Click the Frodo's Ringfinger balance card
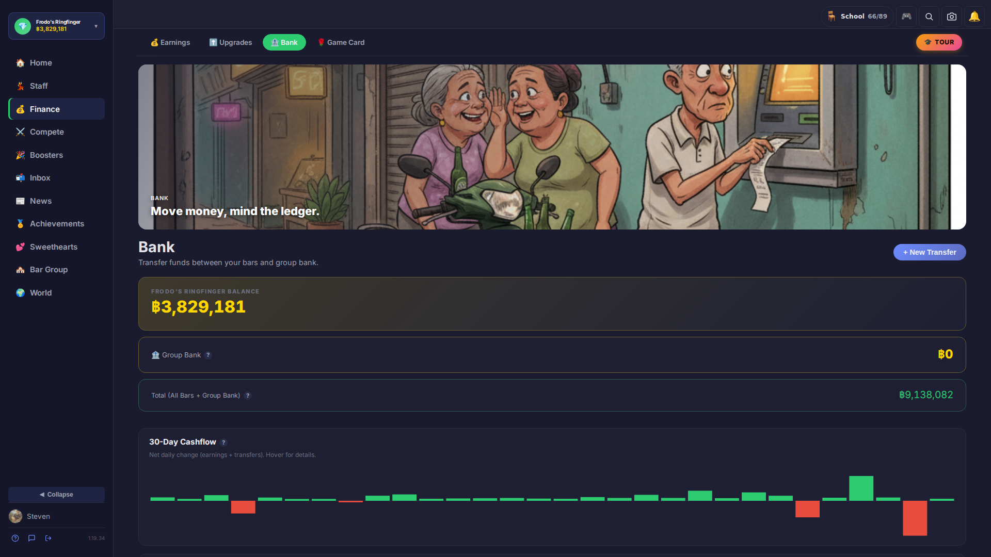Viewport: 991px width, 557px height. coord(552,304)
